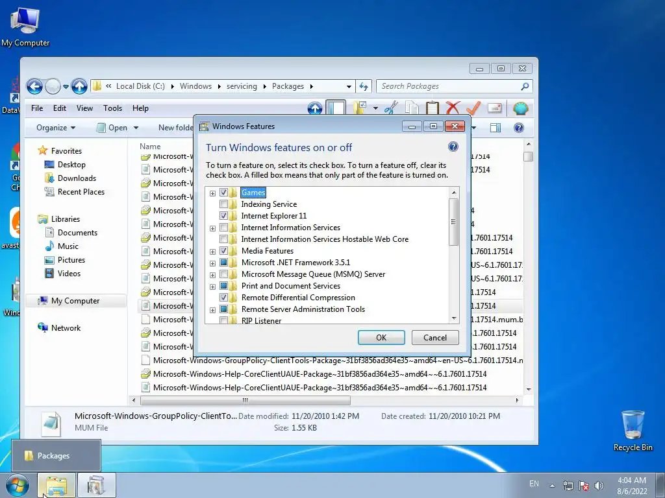Click the Up arrow beside the address bar
The width and height of the screenshot is (665, 498).
pyautogui.click(x=79, y=86)
